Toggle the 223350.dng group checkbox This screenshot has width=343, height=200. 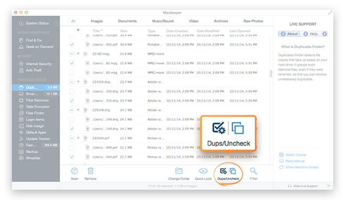72,82
